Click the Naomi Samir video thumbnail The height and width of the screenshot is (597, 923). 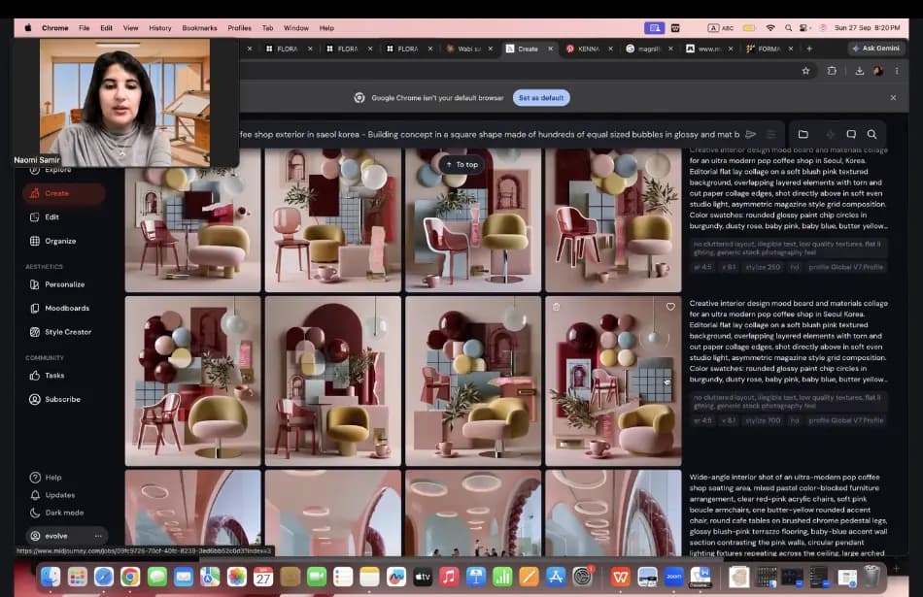click(125, 102)
